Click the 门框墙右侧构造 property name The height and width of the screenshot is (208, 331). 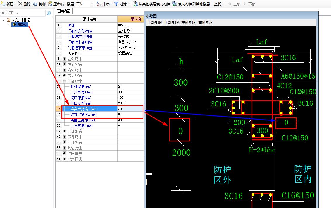(80, 36)
